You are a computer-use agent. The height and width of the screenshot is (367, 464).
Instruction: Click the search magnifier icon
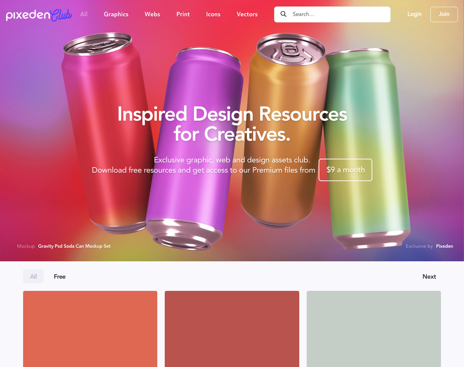coord(283,14)
